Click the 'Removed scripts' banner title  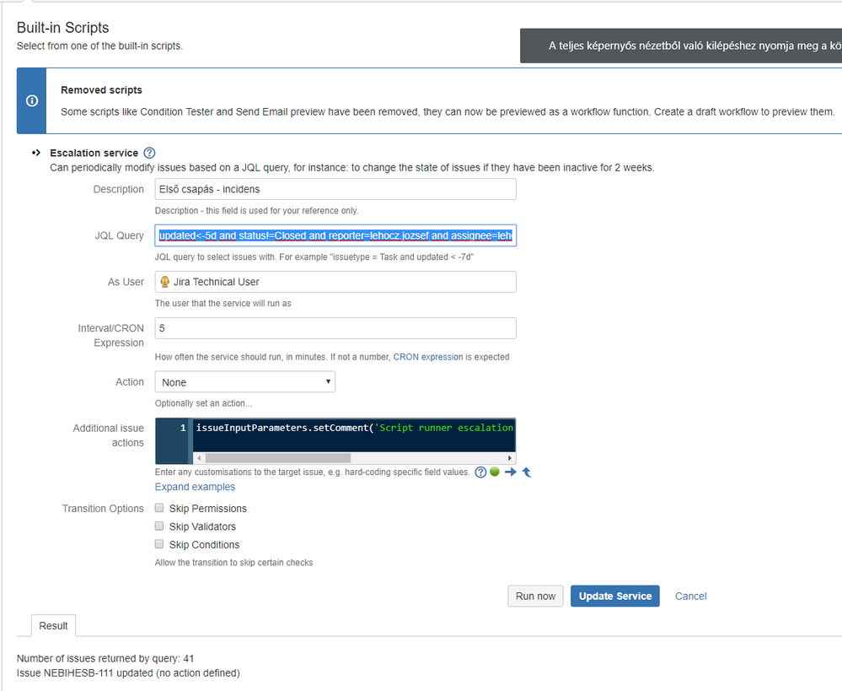click(x=101, y=89)
